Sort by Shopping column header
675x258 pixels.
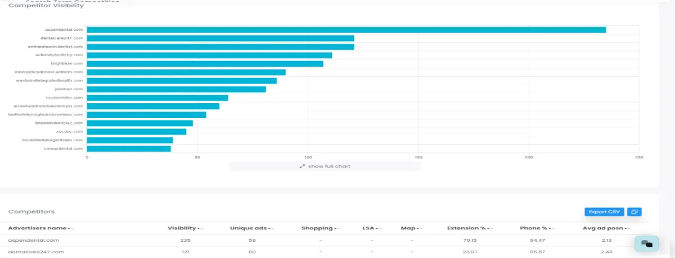pyautogui.click(x=319, y=228)
